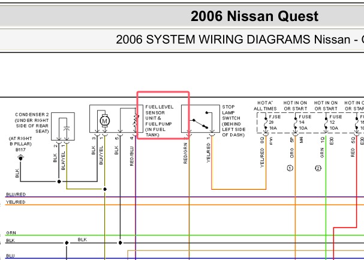
Task: Click the 'RED/BLU' vertical wire label
Action: pyautogui.click(x=132, y=156)
